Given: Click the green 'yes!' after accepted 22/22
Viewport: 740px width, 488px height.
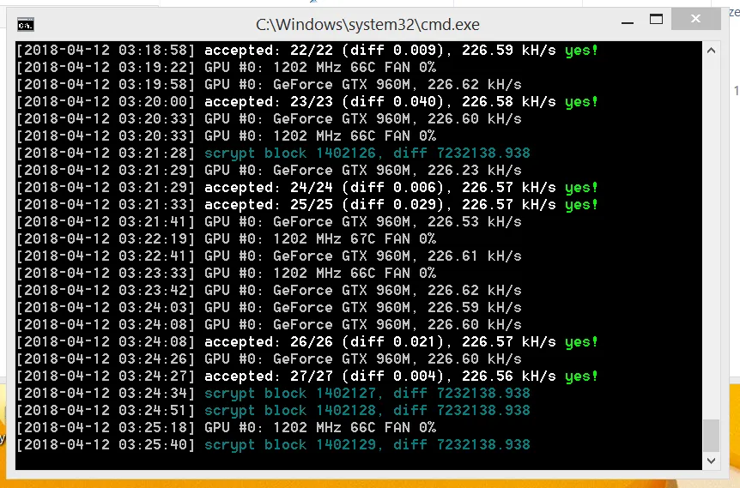Looking at the screenshot, I should coord(581,50).
